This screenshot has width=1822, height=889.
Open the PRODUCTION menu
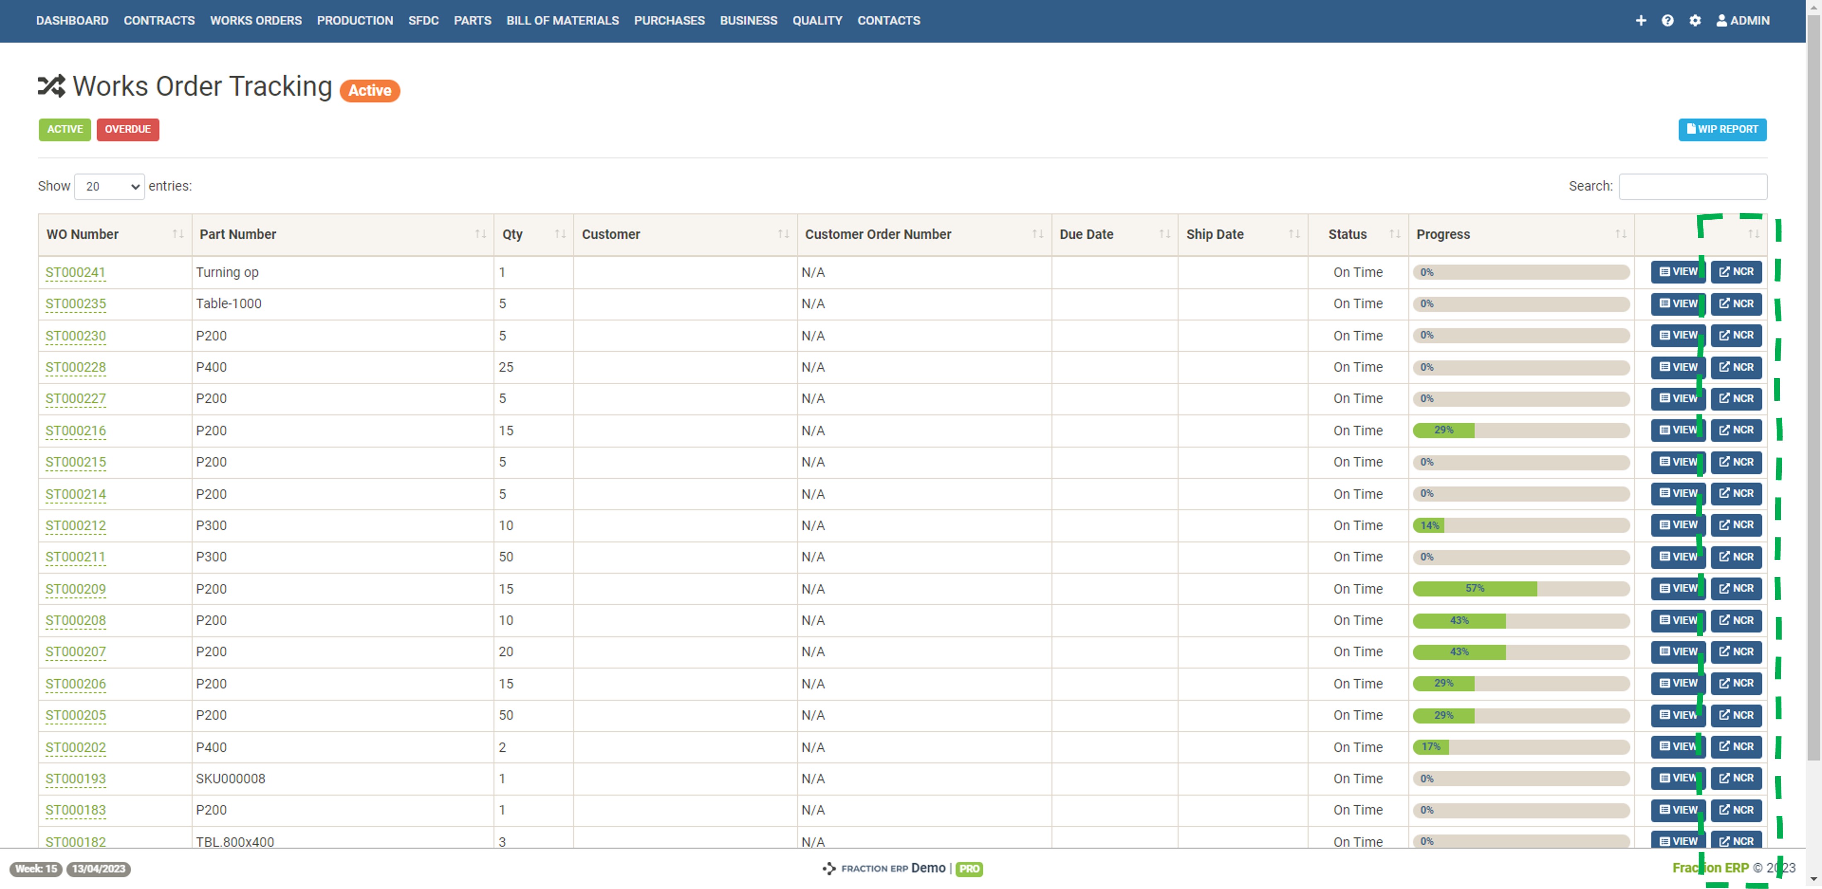pyautogui.click(x=355, y=21)
